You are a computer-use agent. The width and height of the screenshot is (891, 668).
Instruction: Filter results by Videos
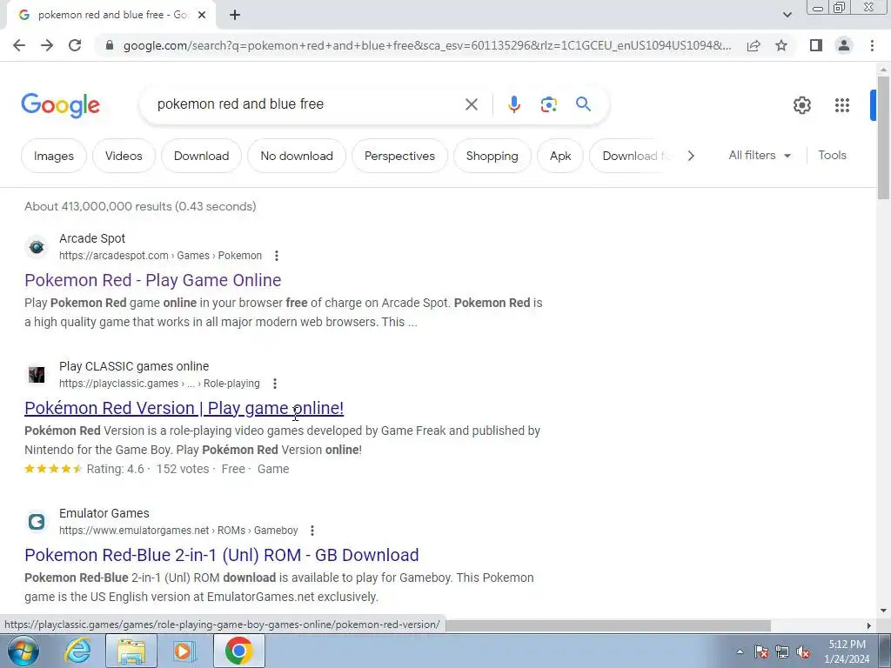point(124,156)
